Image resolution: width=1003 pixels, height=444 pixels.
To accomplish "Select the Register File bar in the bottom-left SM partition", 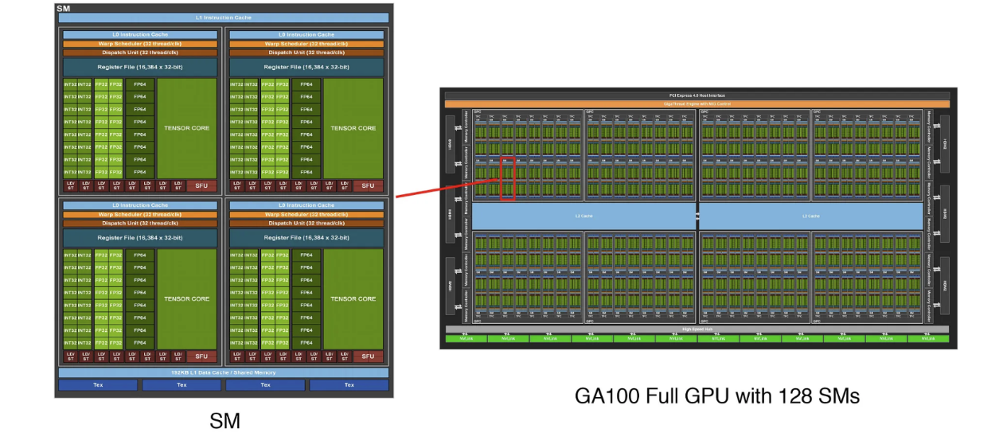I will (x=140, y=238).
